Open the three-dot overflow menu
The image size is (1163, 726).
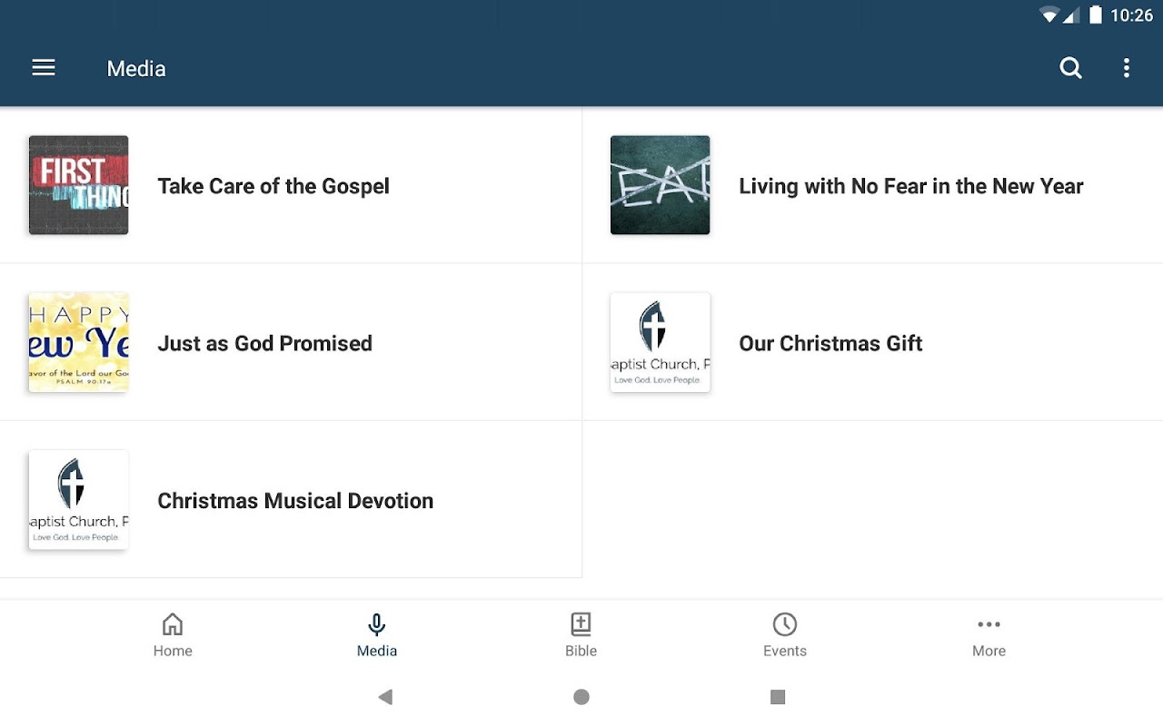pos(1127,68)
